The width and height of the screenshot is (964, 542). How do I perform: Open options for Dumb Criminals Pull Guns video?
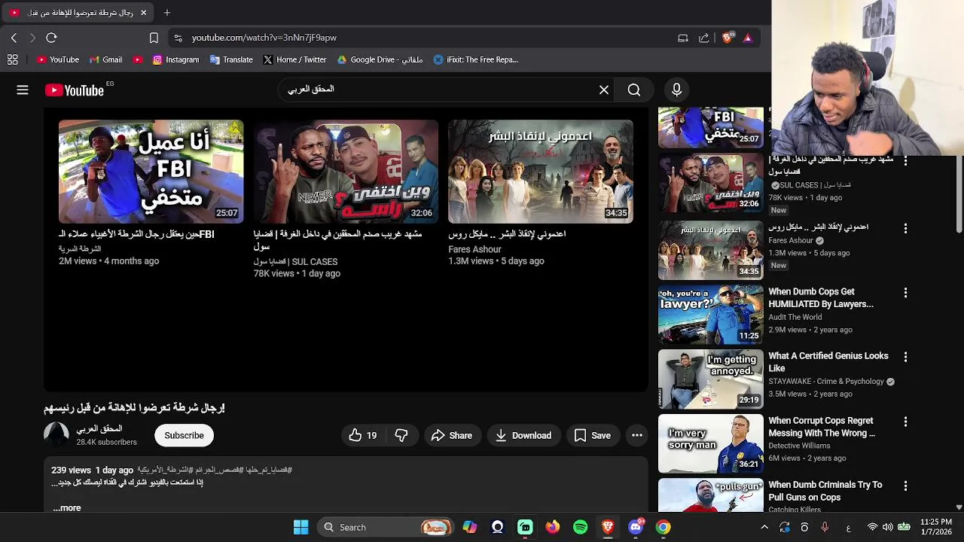(905, 486)
